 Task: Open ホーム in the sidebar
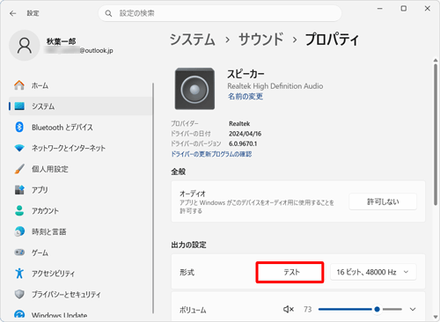80,85
